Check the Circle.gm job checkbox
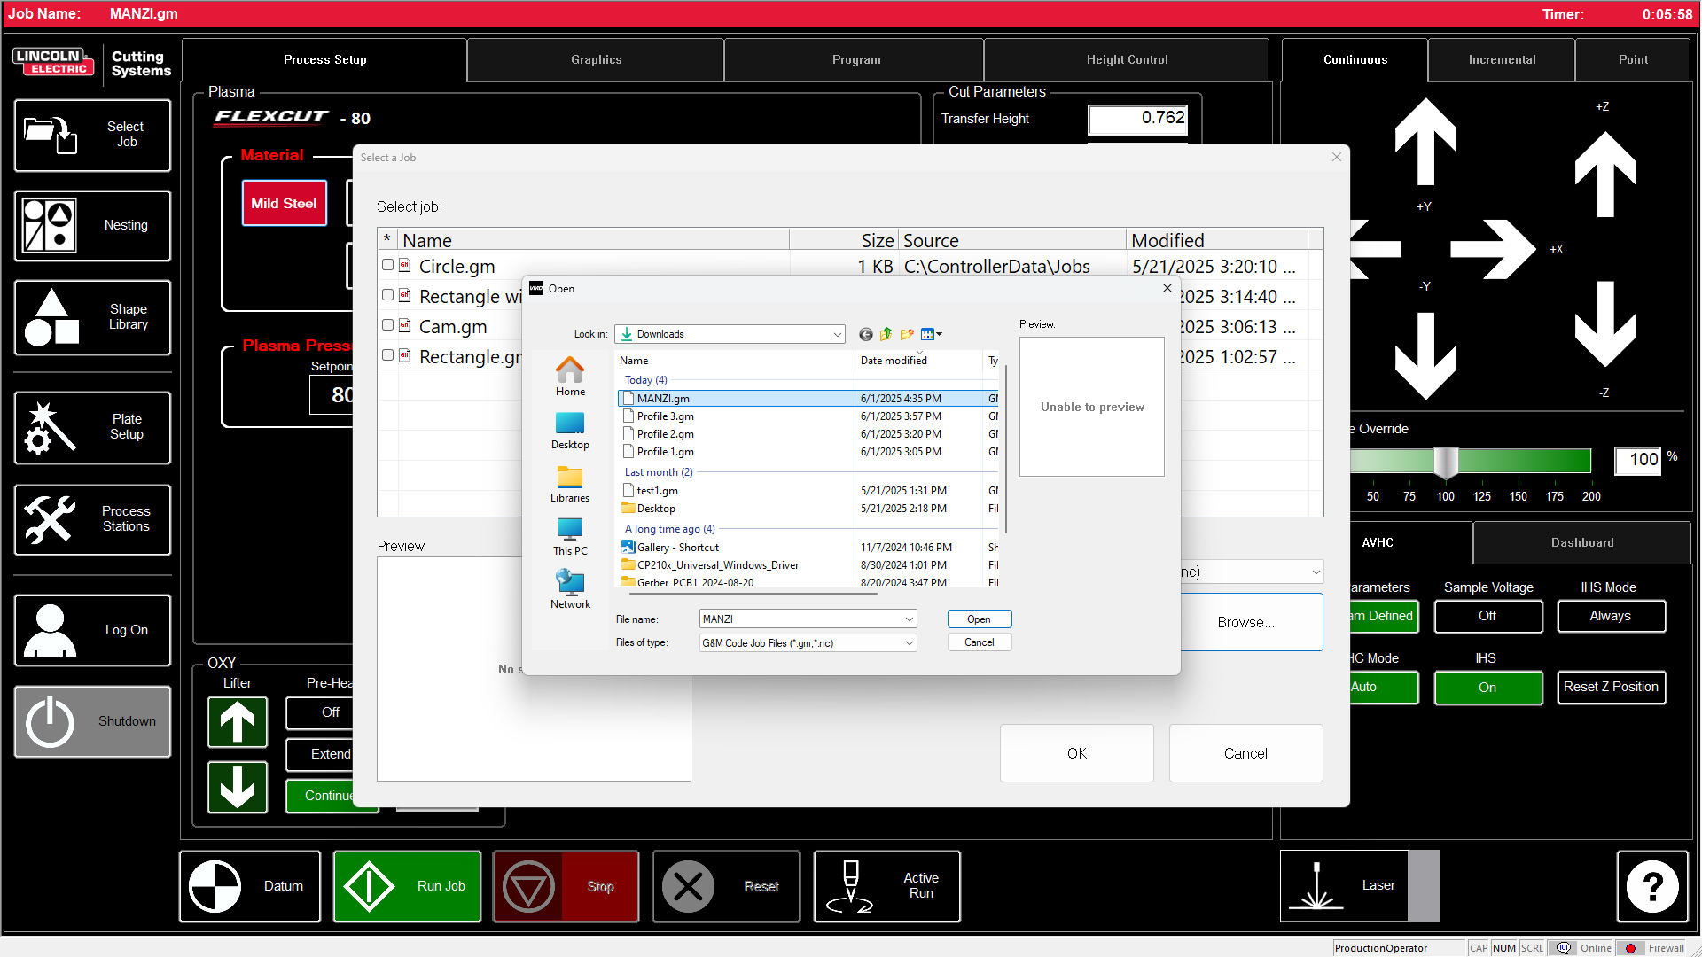Screen dimensions: 1702x957 coord(387,265)
